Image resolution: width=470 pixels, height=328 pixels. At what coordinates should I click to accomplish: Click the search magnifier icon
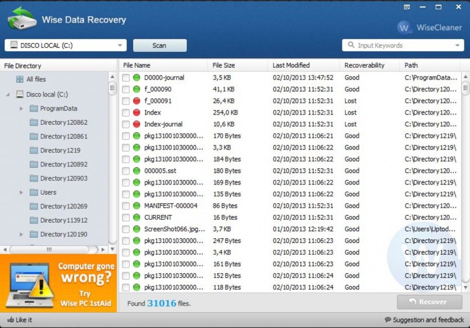pyautogui.click(x=351, y=45)
